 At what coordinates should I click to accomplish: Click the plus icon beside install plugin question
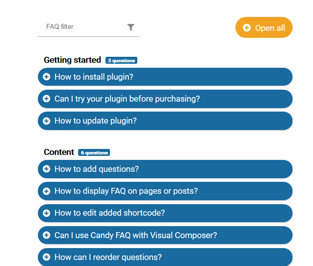click(x=46, y=77)
